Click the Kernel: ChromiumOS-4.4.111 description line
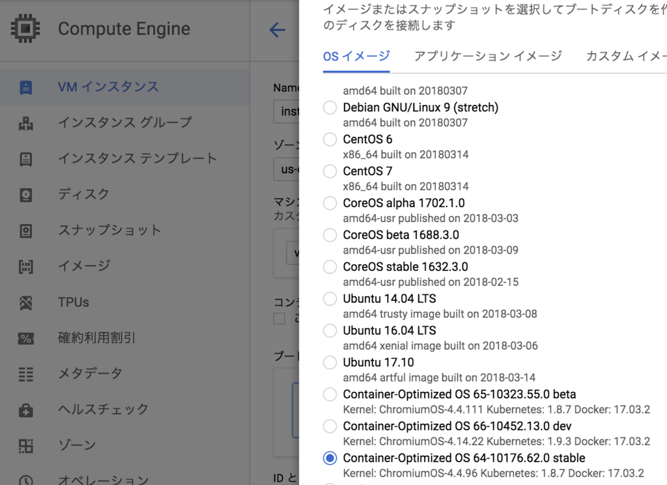This screenshot has width=667, height=485. (x=496, y=409)
